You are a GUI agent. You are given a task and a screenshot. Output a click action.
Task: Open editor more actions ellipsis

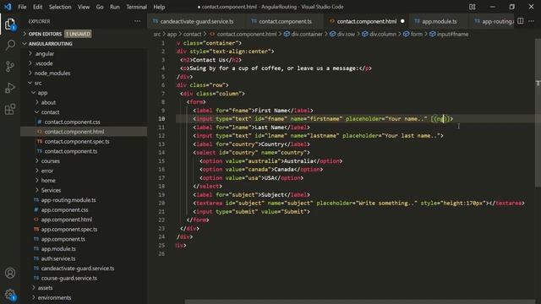click(532, 21)
